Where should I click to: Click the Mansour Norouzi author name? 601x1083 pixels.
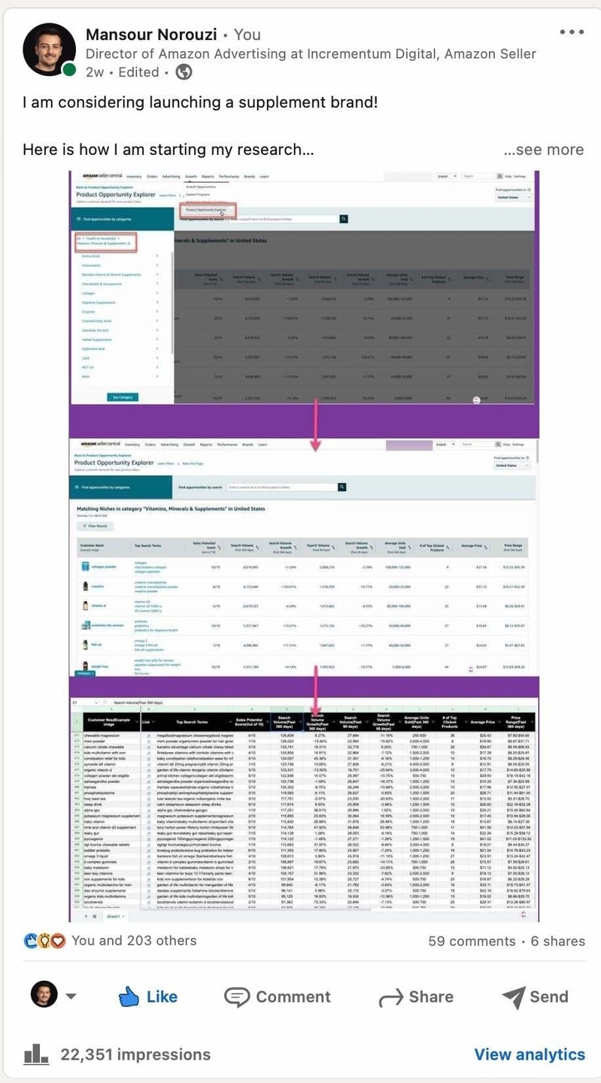[x=151, y=35]
